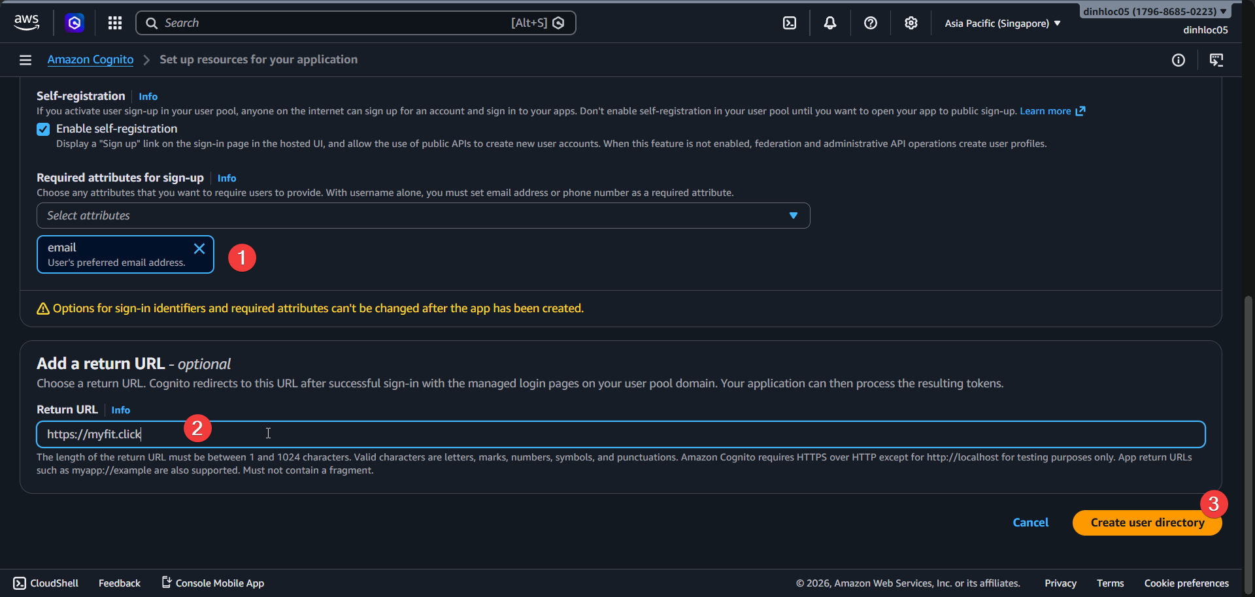
Task: Open the navigation hamburger menu
Action: point(25,59)
